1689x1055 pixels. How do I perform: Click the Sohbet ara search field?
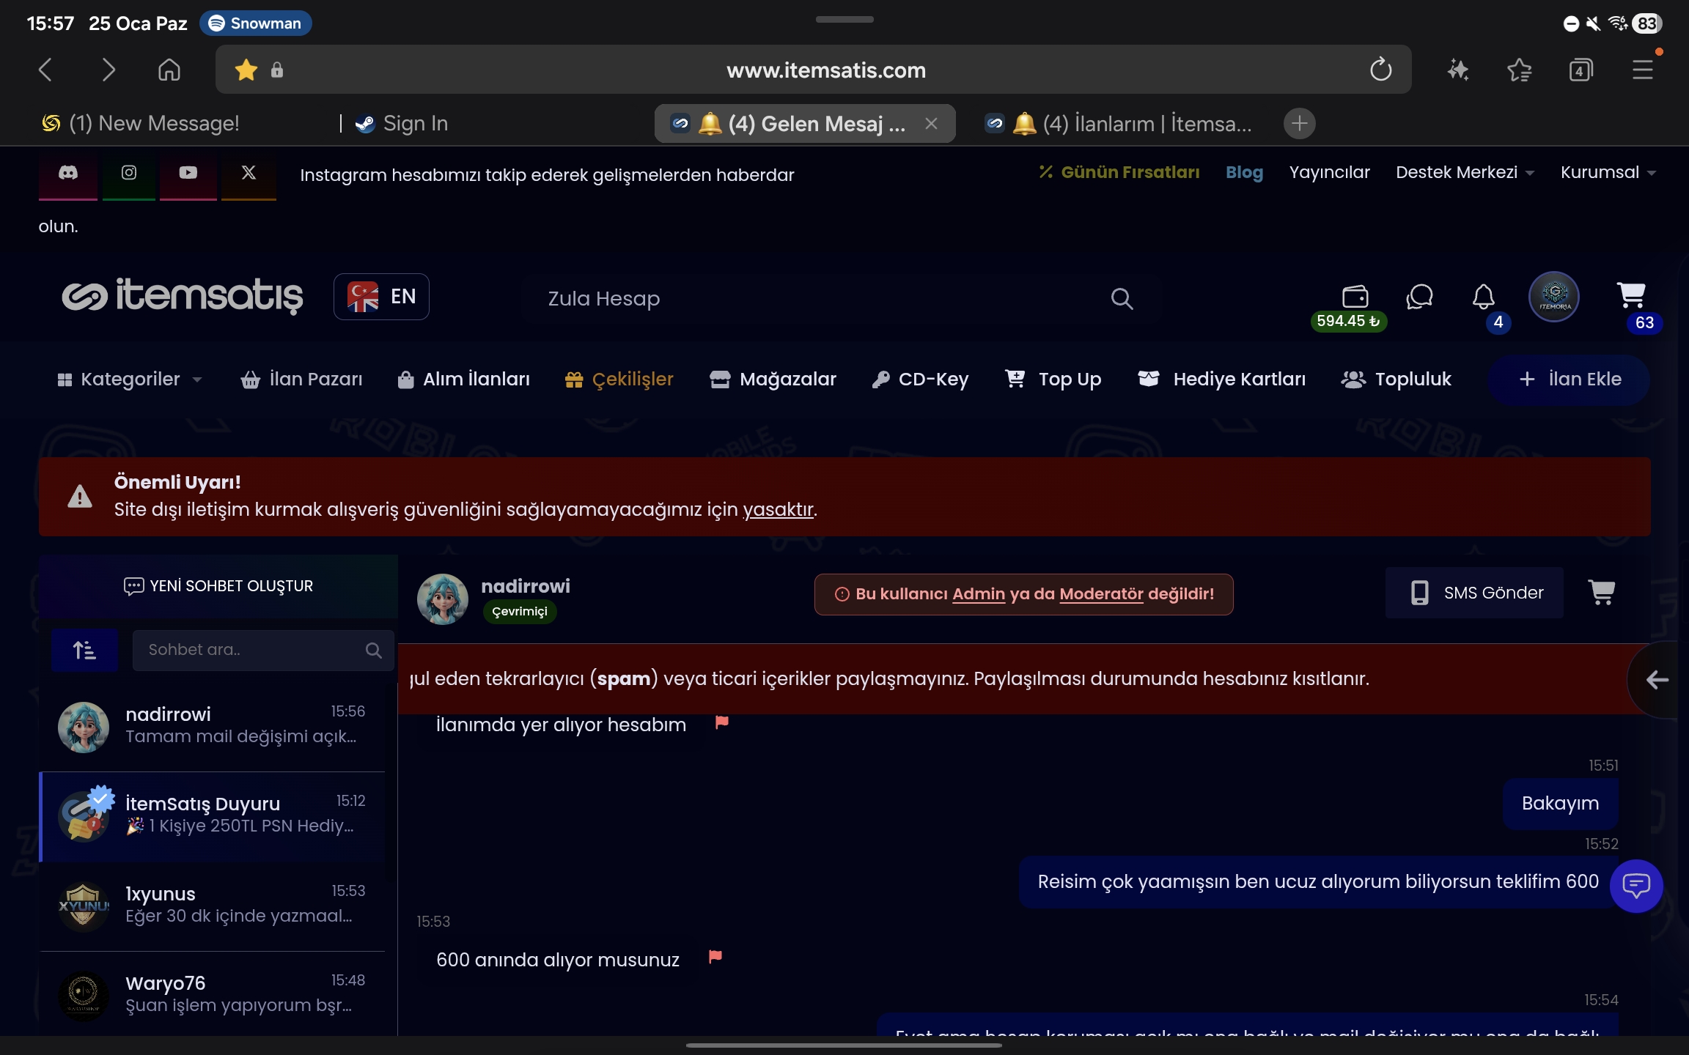pos(263,650)
